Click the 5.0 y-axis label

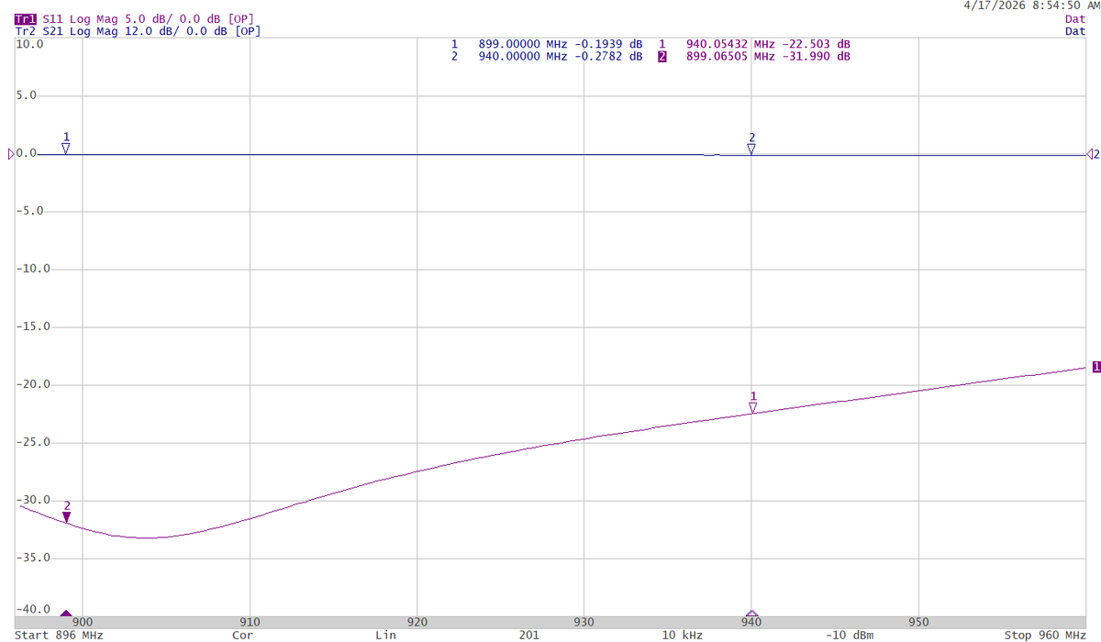26,95
